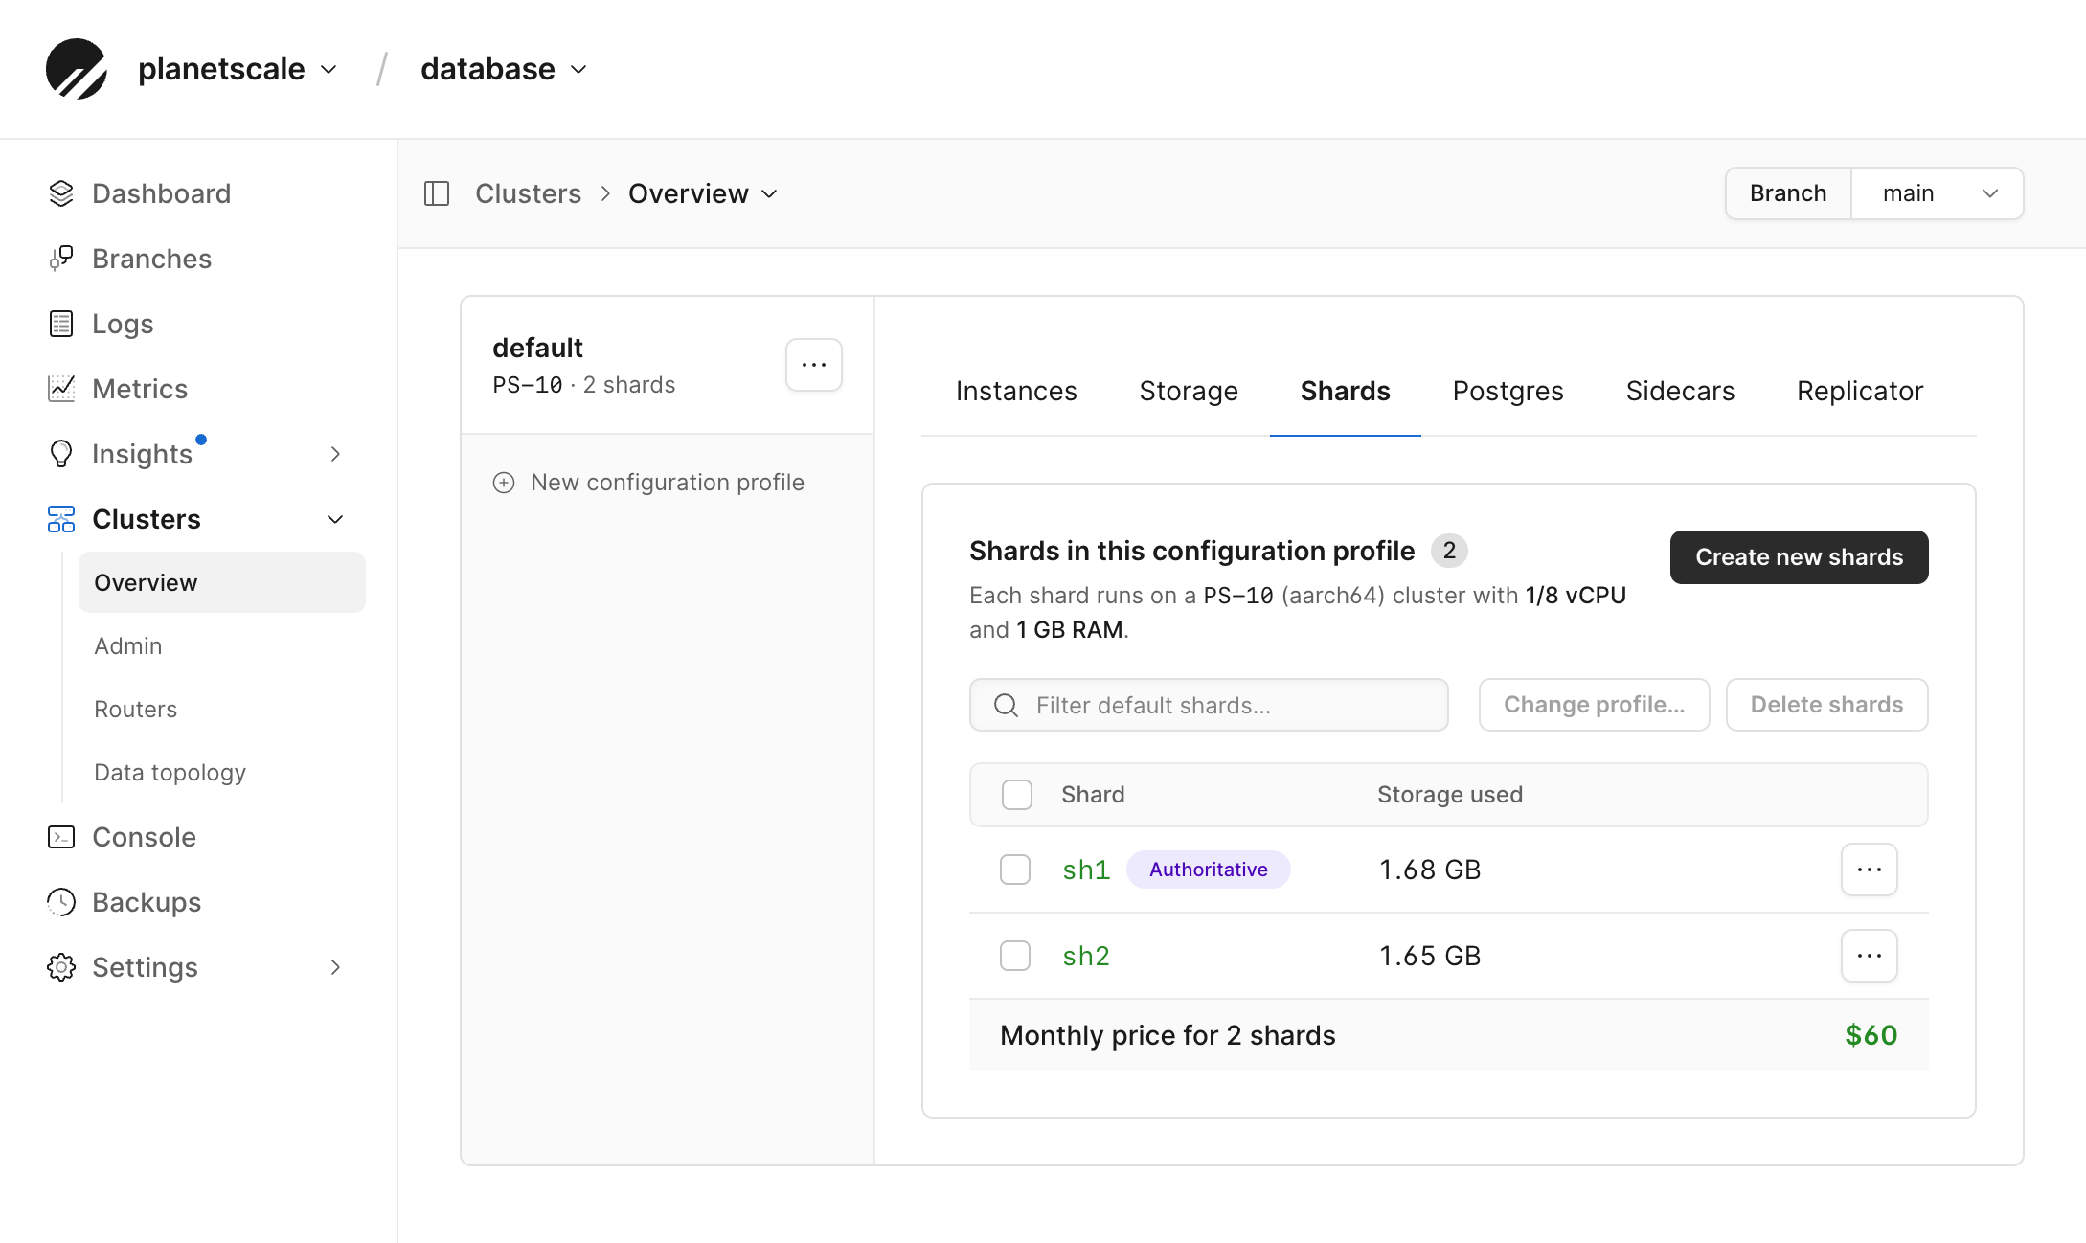The height and width of the screenshot is (1243, 2086).
Task: Click the Clusters breadcrumb link
Action: pos(529,193)
